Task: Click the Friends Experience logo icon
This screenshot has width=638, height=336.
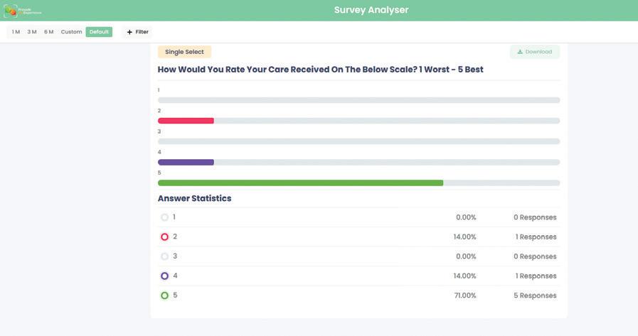Action: coord(10,11)
